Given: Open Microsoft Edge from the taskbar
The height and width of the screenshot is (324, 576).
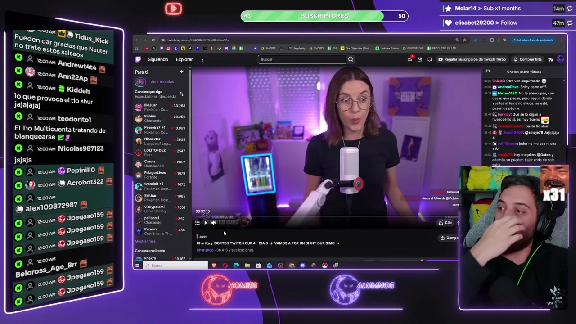Looking at the screenshot, I should [236, 265].
